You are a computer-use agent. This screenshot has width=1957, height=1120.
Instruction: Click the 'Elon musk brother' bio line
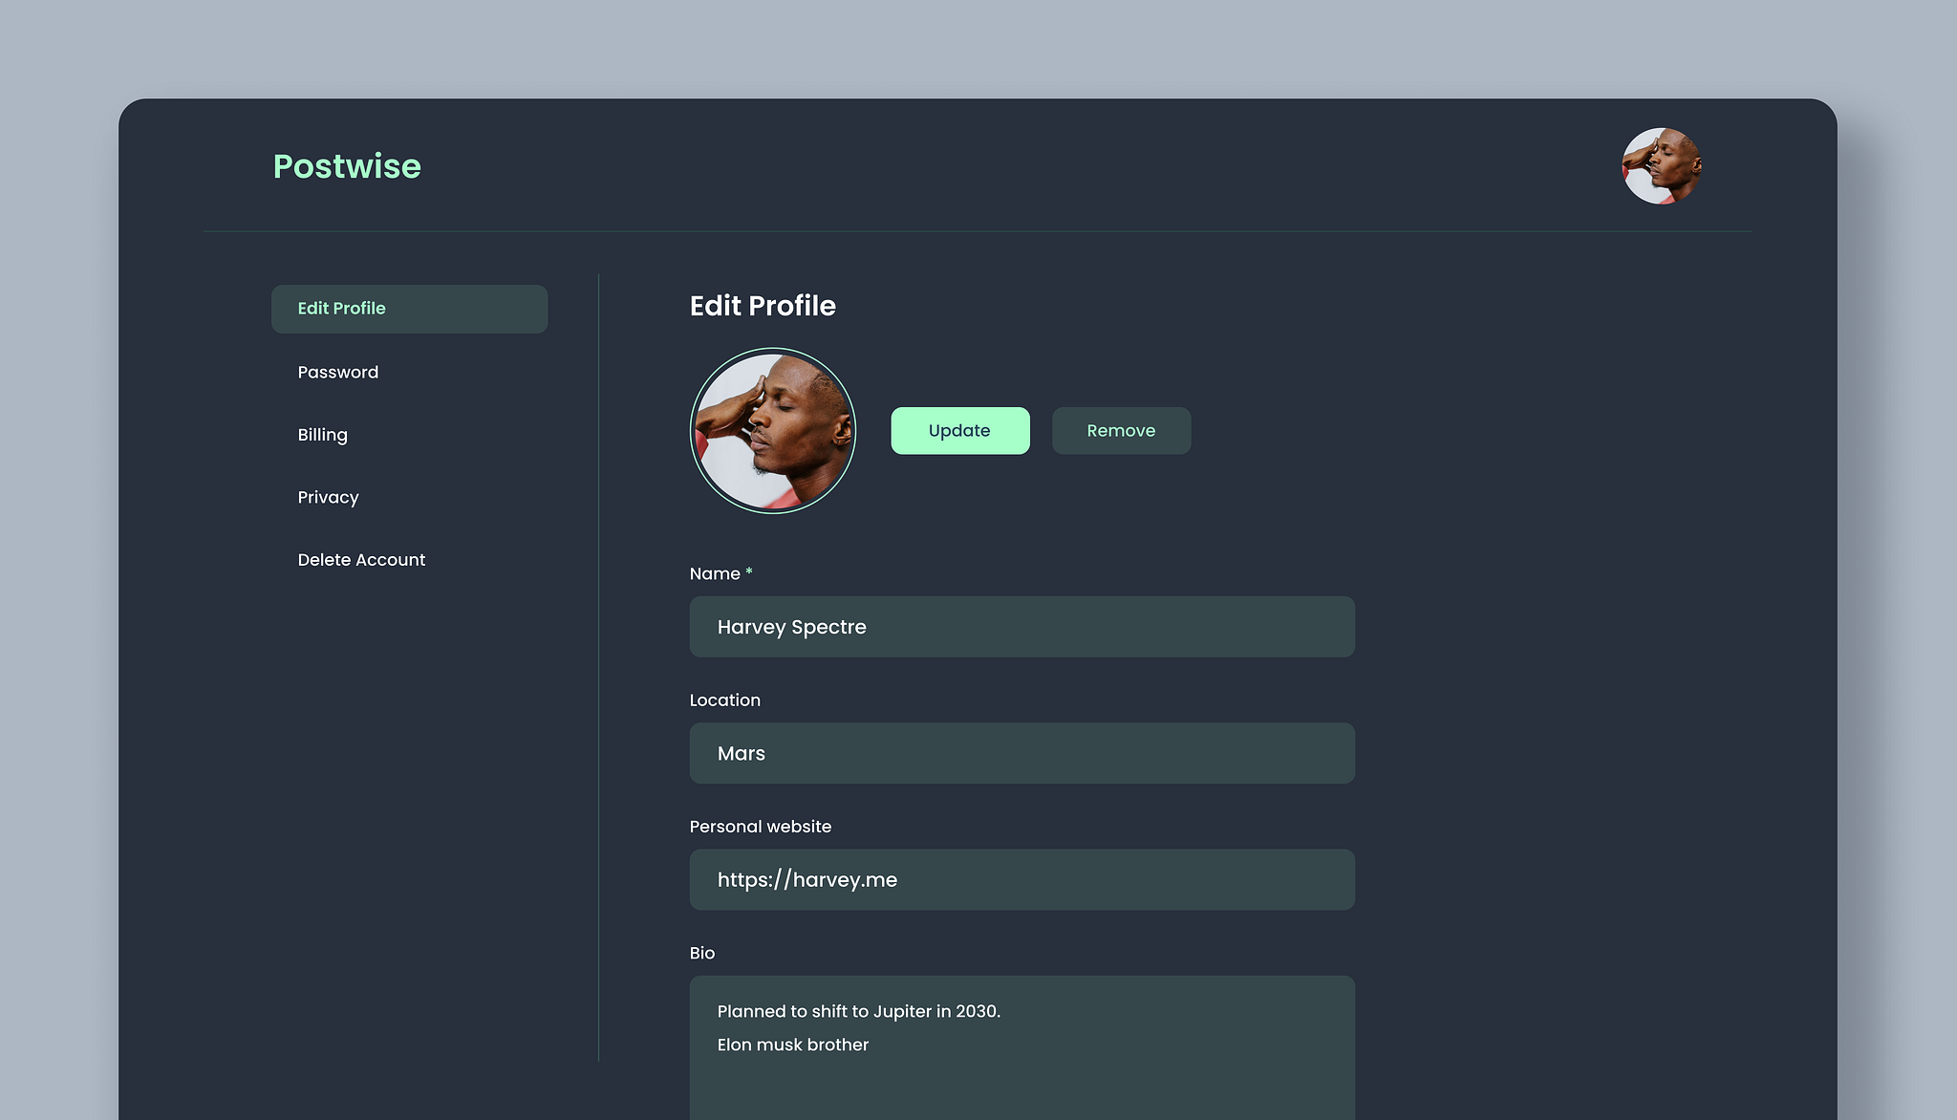(792, 1045)
